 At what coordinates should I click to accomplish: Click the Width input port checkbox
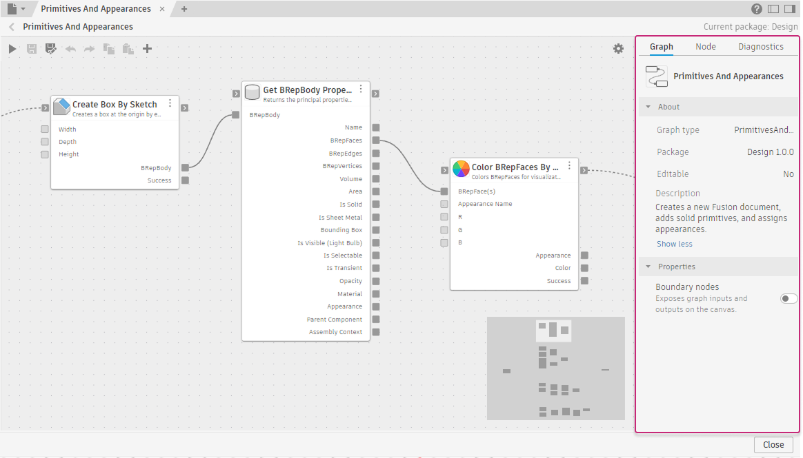click(x=45, y=129)
